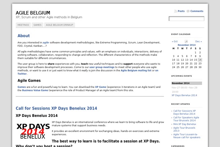Go to next month Dec in calendar
220x147 pixels.
(198, 42)
